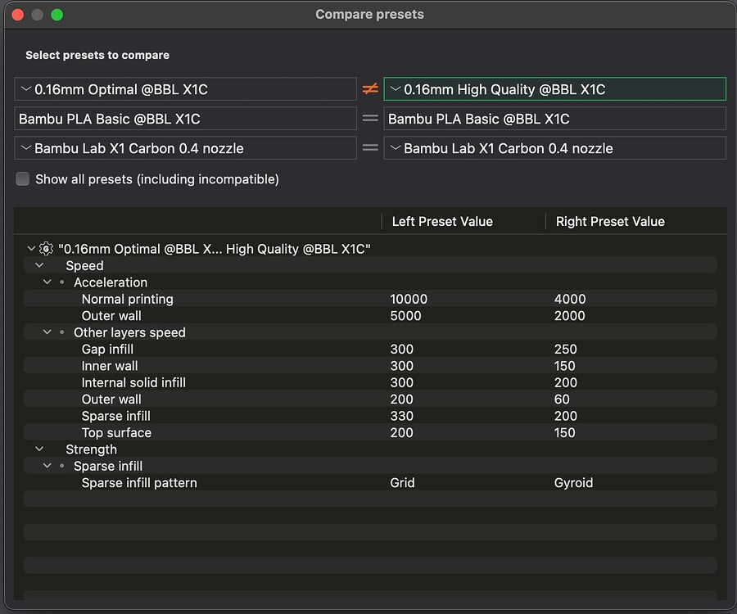Click the right value Gyroid for Sparse infill pattern

[x=573, y=482]
